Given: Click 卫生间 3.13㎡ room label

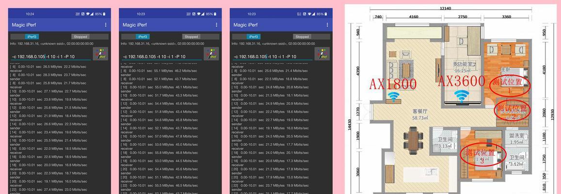Looking at the screenshot, I should (x=446, y=143).
